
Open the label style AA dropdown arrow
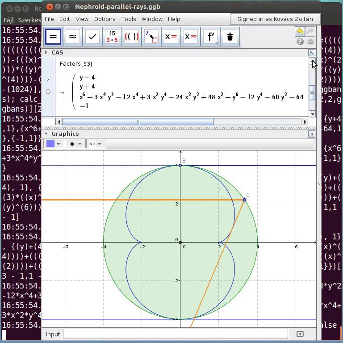coord(100,144)
